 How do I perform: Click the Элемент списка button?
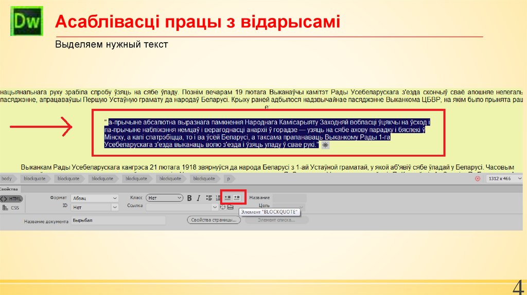click(x=276, y=220)
